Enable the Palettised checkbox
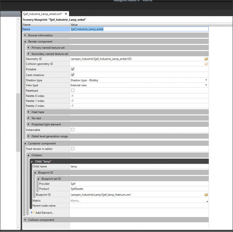 click(x=73, y=90)
